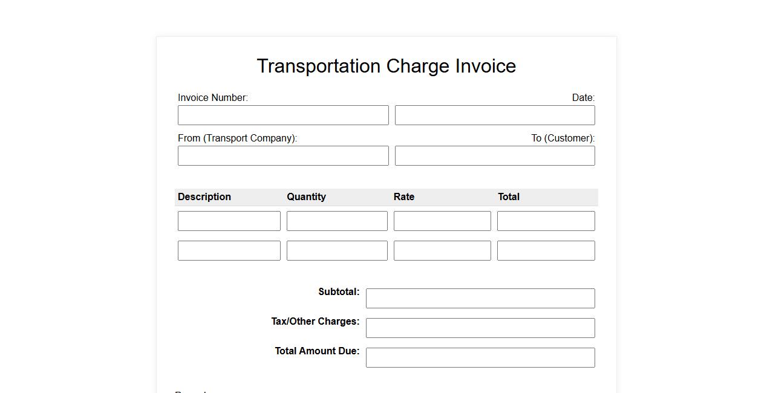Screen dimensions: 773x393
Task: Click second row Total field in table
Action: pos(546,251)
